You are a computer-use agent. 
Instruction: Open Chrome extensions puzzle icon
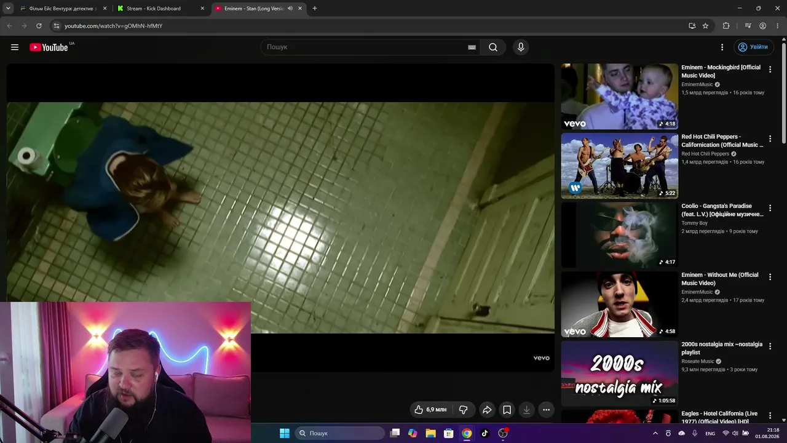[726, 26]
